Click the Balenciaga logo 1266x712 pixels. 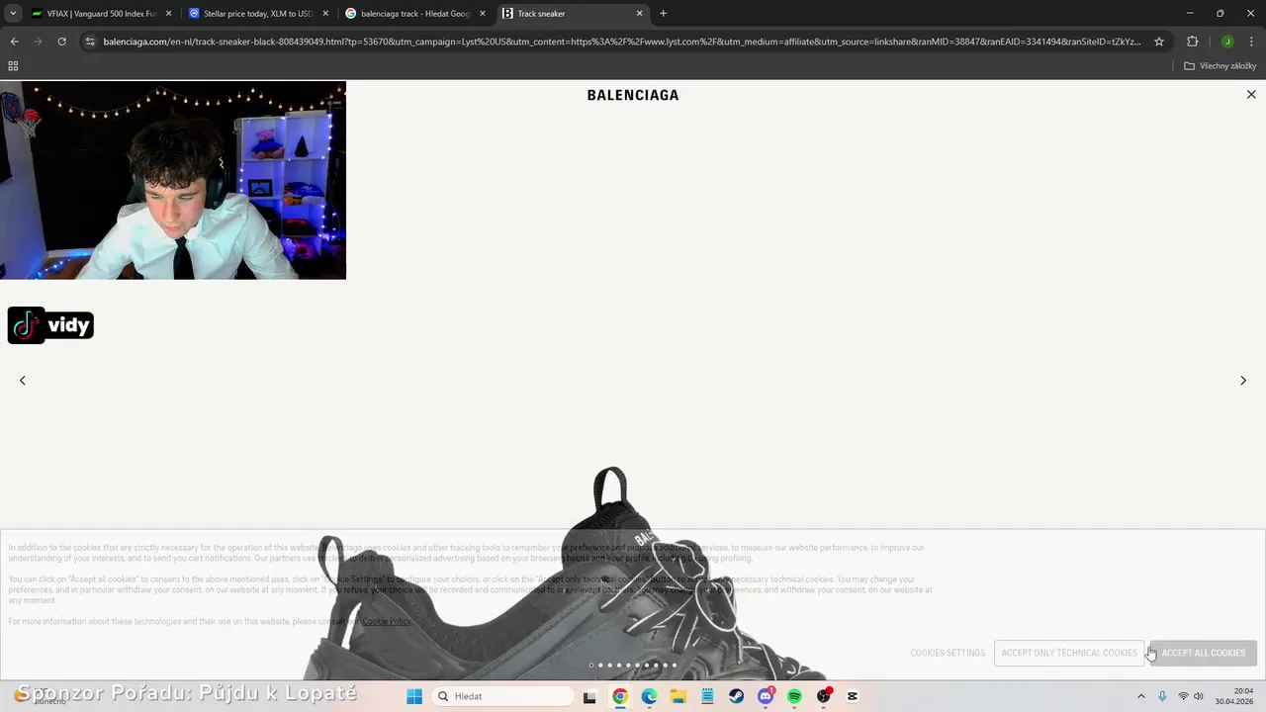click(x=633, y=95)
